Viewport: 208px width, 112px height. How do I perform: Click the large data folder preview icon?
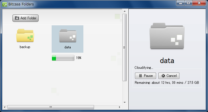pyautogui.click(x=167, y=36)
